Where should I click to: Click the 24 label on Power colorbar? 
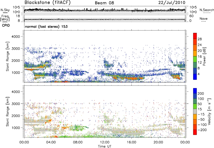coord(200,45)
